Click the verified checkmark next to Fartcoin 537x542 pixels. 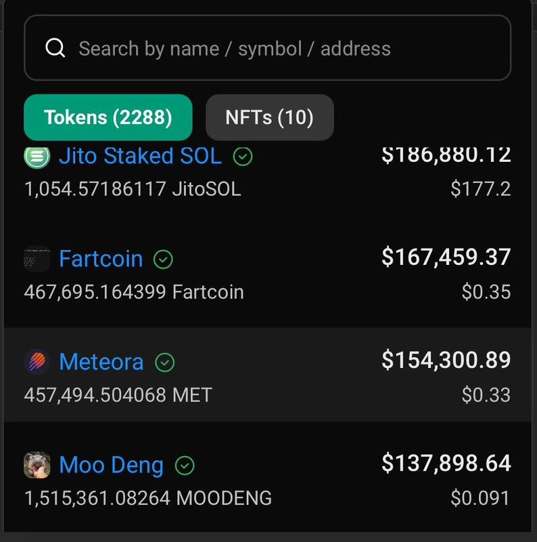tap(163, 259)
